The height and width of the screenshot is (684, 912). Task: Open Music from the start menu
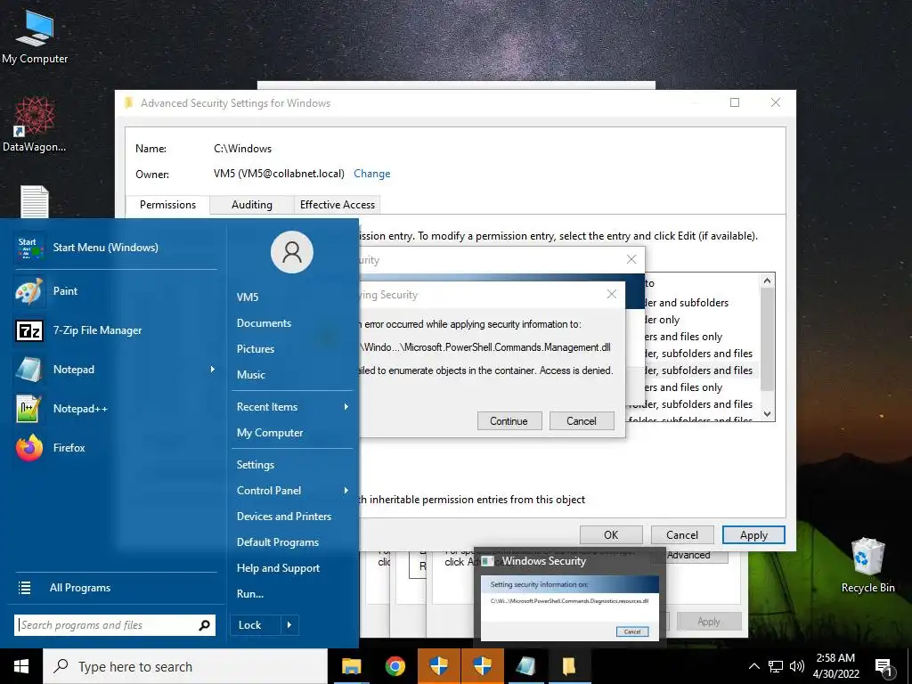click(250, 375)
